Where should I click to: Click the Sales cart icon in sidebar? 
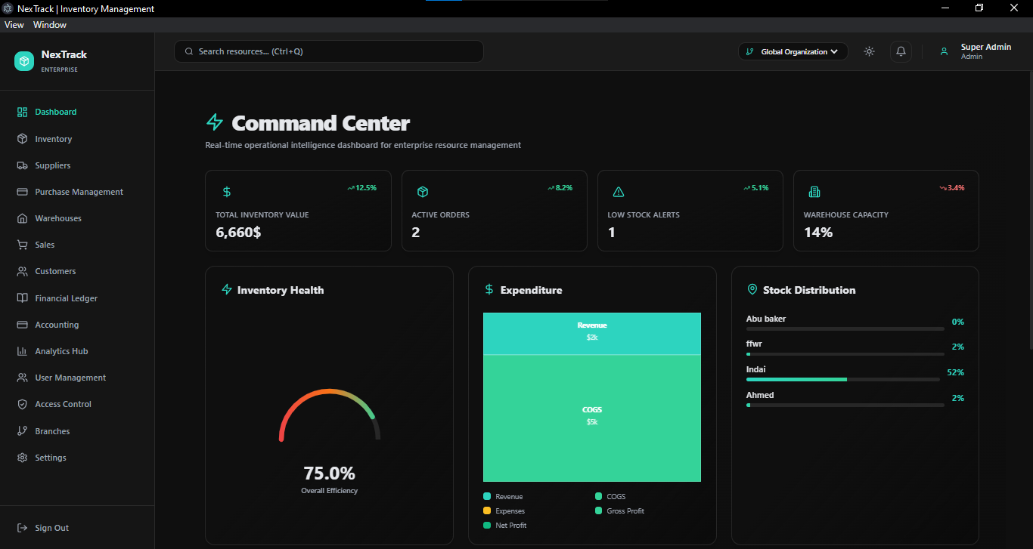(x=22, y=245)
